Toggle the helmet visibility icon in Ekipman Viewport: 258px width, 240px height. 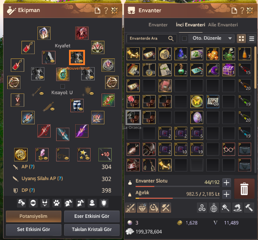pyautogui.click(x=68, y=203)
